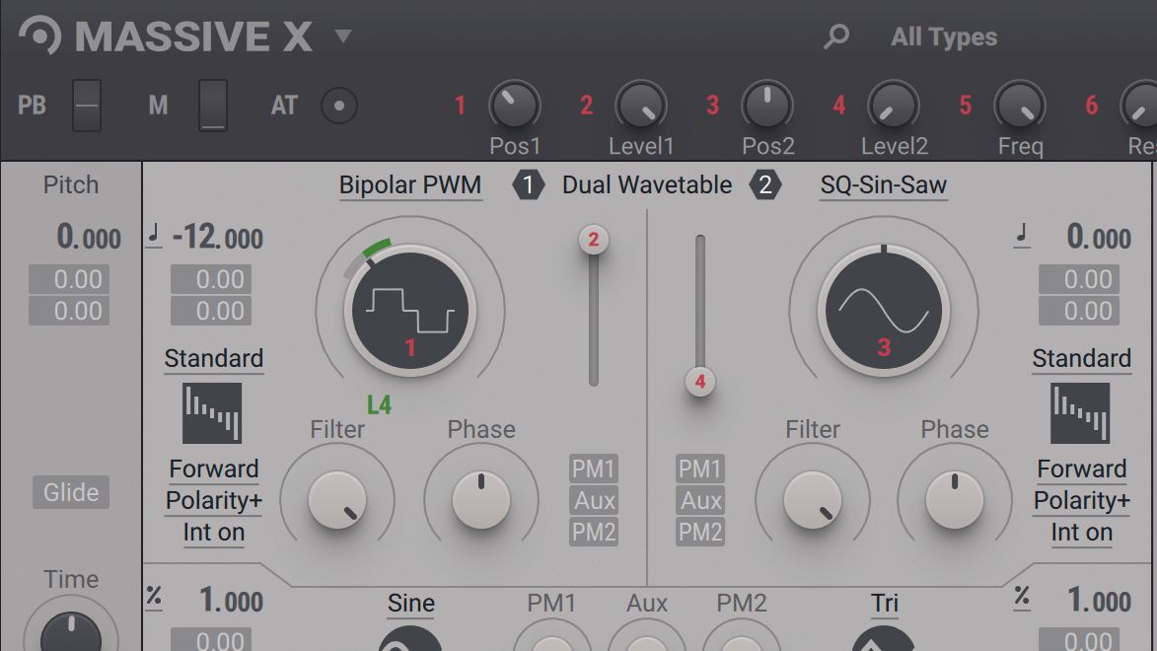Enable Glide

tap(70, 492)
